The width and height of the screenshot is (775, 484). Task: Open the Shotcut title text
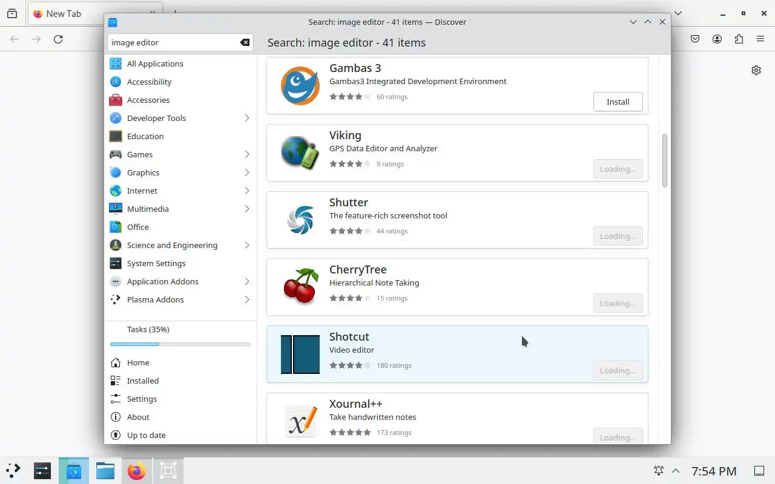pos(349,336)
